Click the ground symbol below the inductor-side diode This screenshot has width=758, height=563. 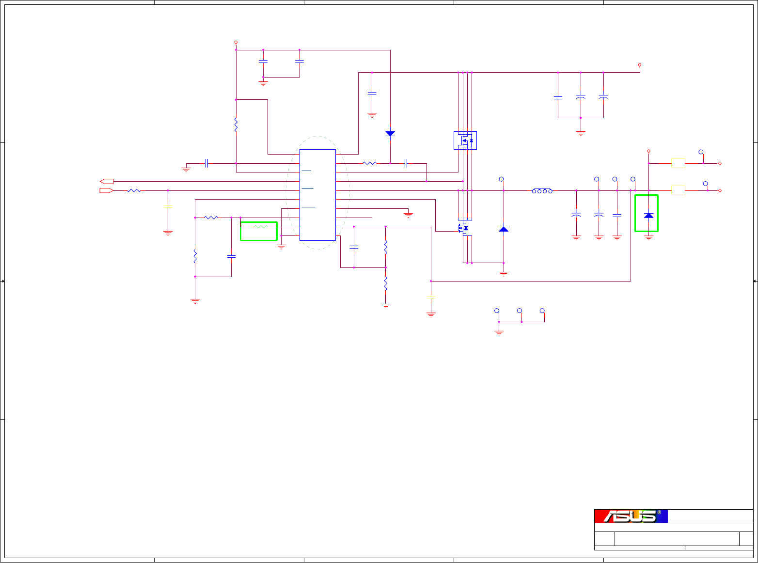click(x=504, y=274)
